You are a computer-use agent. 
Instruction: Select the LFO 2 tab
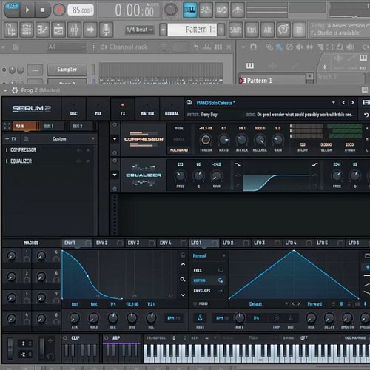[235, 243]
